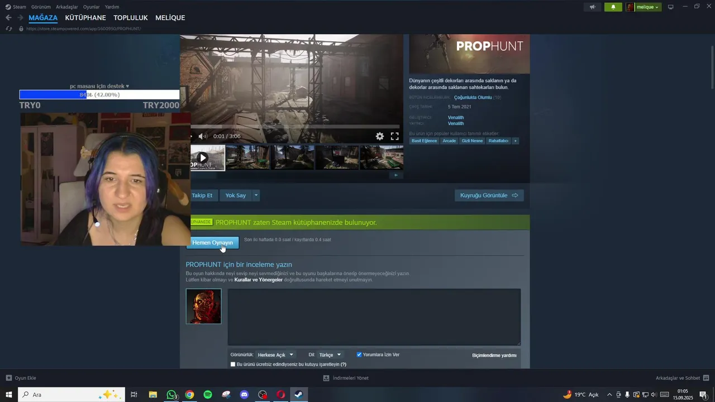Select the Arcade tag
Viewport: 715px width, 402px height.
449,141
